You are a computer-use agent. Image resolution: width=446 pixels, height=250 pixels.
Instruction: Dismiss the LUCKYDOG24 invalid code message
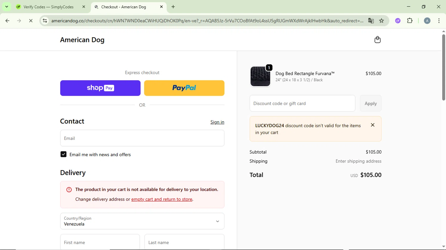point(373,125)
